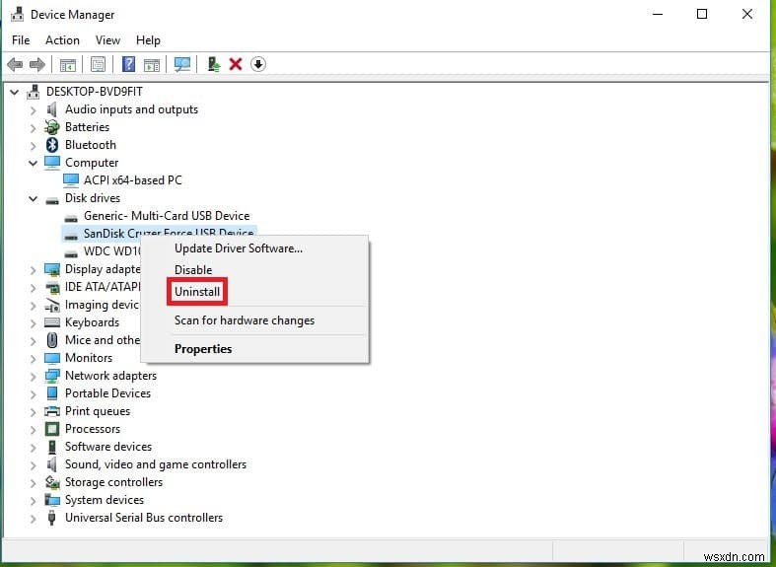The width and height of the screenshot is (776, 567).
Task: Click the Device Manager title bar icon
Action: [x=17, y=15]
